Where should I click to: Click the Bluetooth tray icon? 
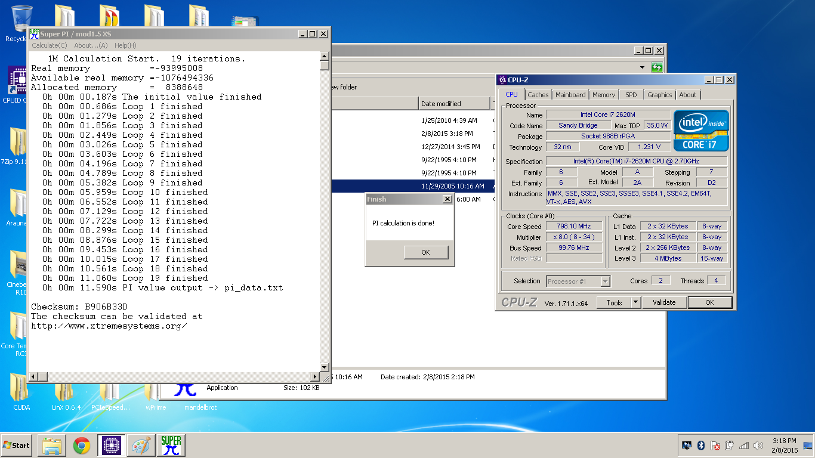coord(701,445)
